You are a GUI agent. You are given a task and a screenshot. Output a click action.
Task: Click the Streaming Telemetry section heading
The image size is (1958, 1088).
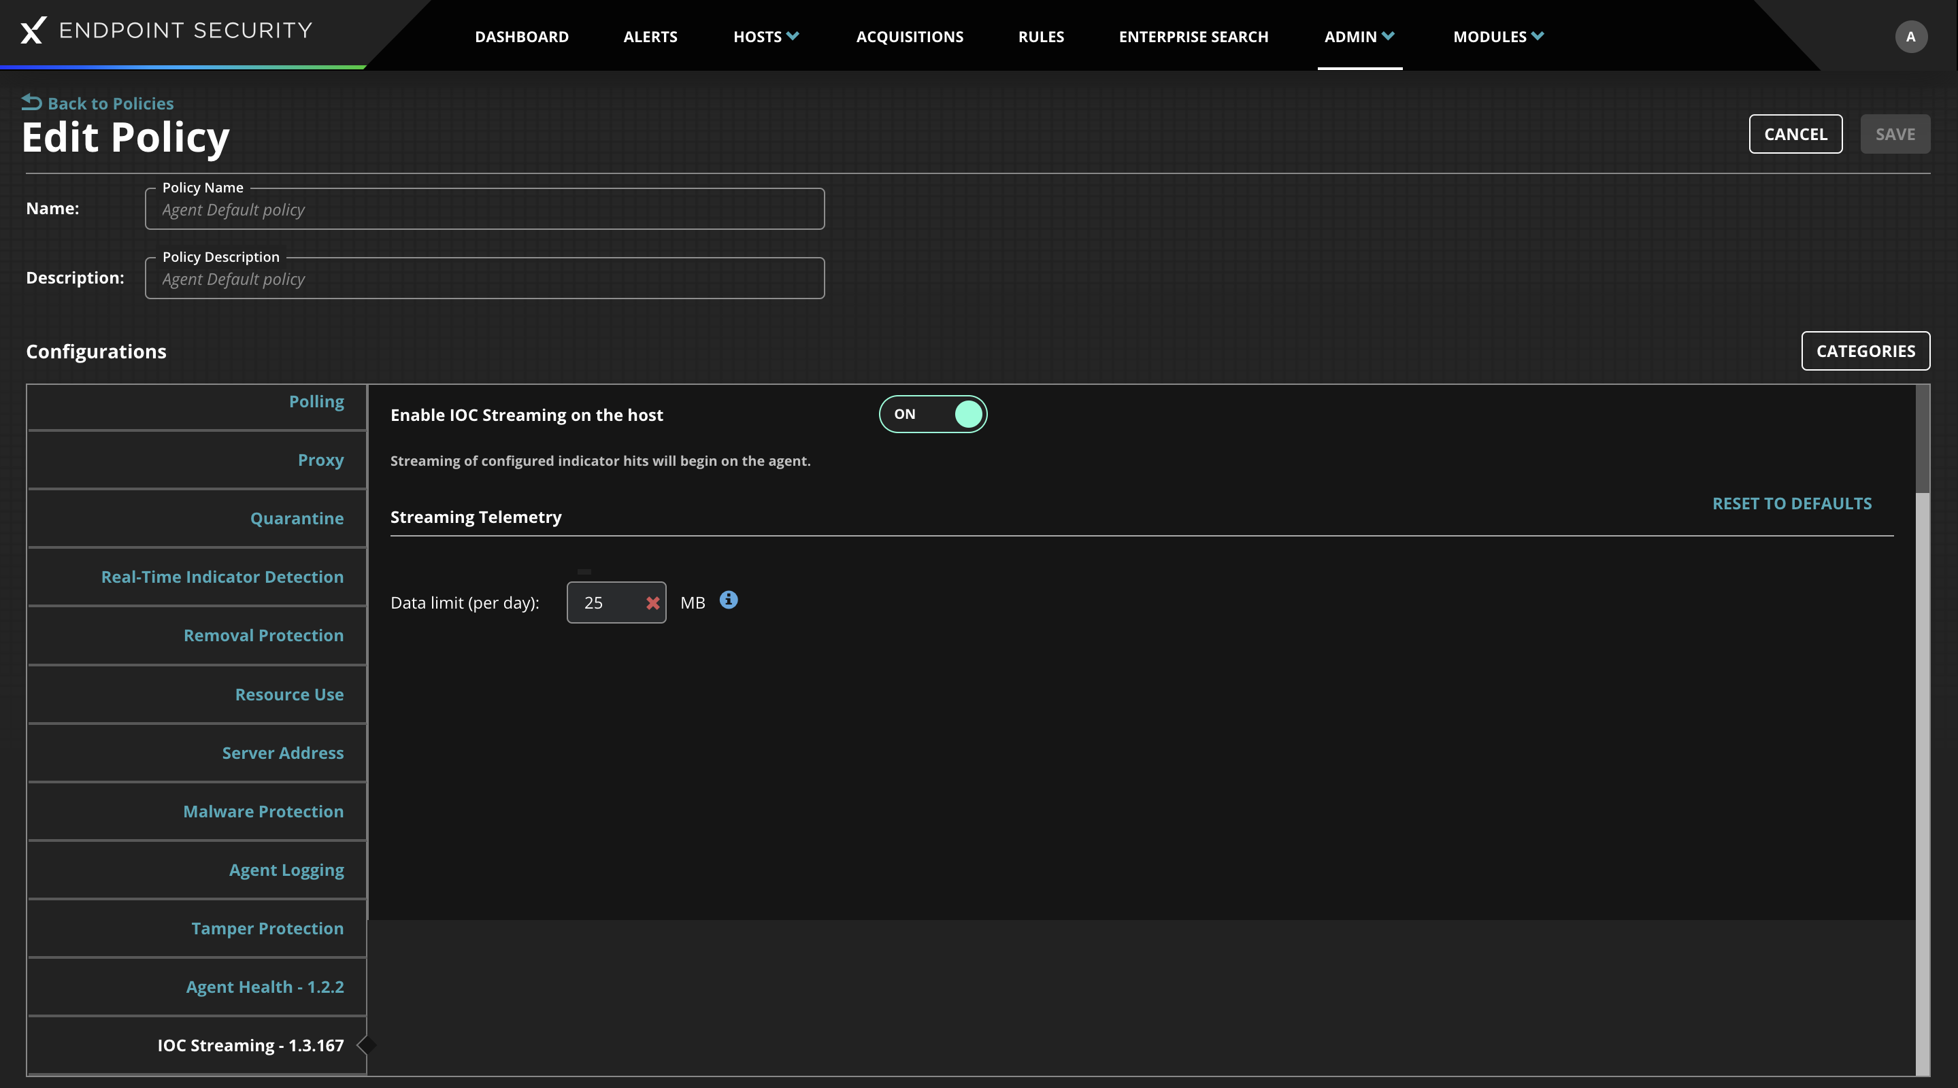pyautogui.click(x=476, y=517)
